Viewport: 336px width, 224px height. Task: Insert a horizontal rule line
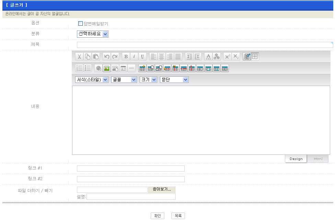point(131,68)
